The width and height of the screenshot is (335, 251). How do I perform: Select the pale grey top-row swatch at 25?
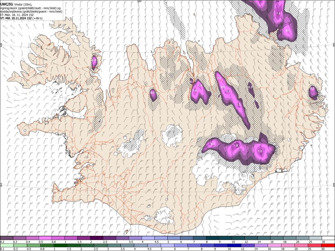[315, 238]
